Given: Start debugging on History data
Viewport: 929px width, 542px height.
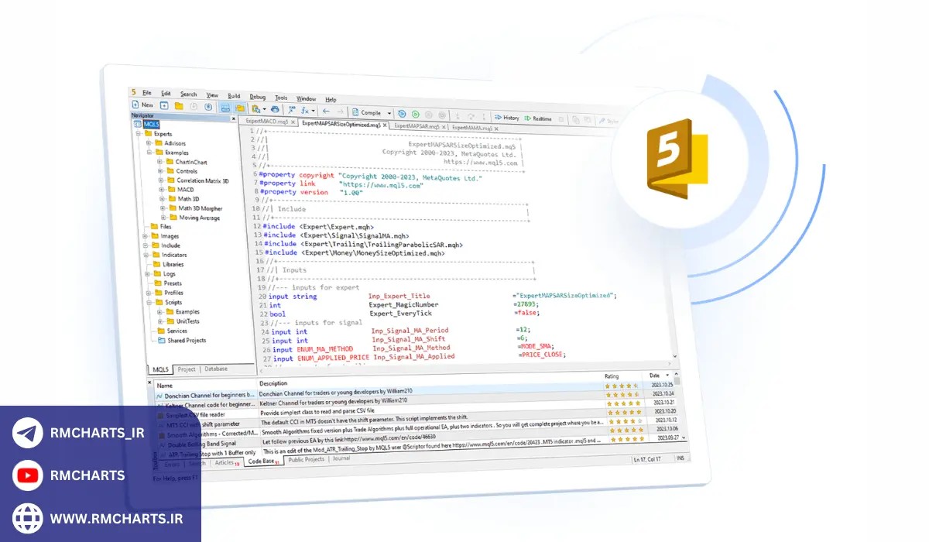Looking at the screenshot, I should click(x=506, y=118).
